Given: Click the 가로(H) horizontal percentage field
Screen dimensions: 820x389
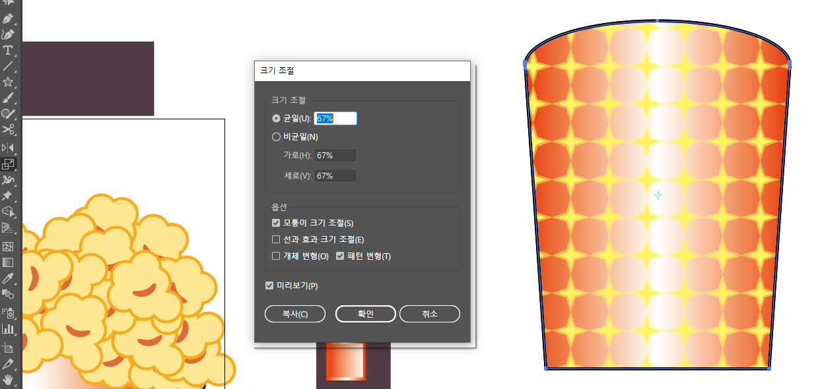Looking at the screenshot, I should (x=335, y=156).
